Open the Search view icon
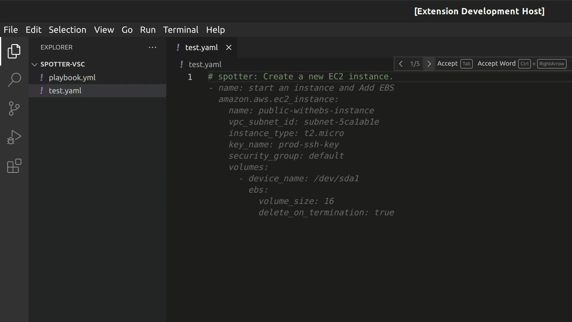 [14, 80]
